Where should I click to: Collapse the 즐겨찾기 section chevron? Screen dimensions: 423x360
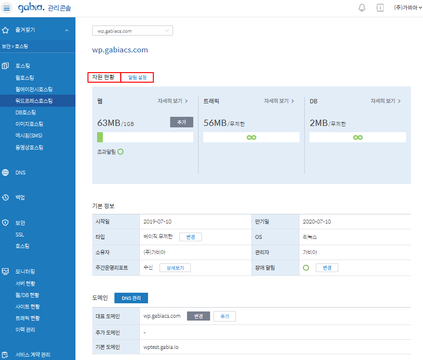point(66,30)
